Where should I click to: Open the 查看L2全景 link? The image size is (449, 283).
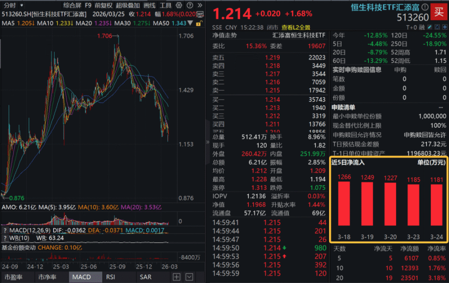point(296,27)
